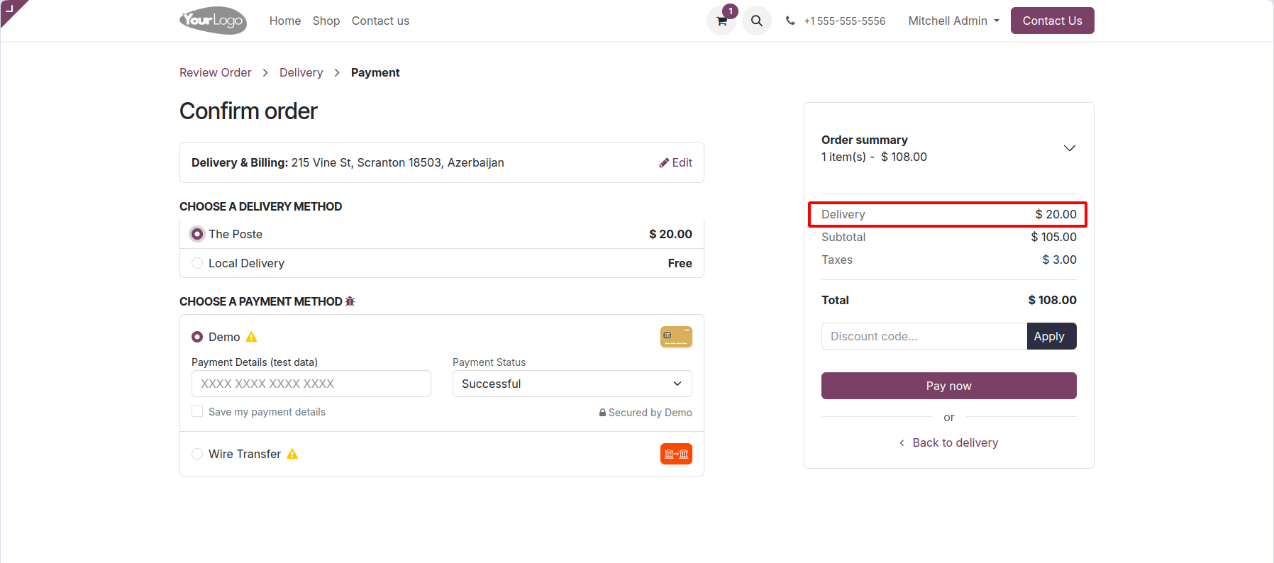1274x563 pixels.
Task: Open Review Order breadcrumb step
Action: 215,72
